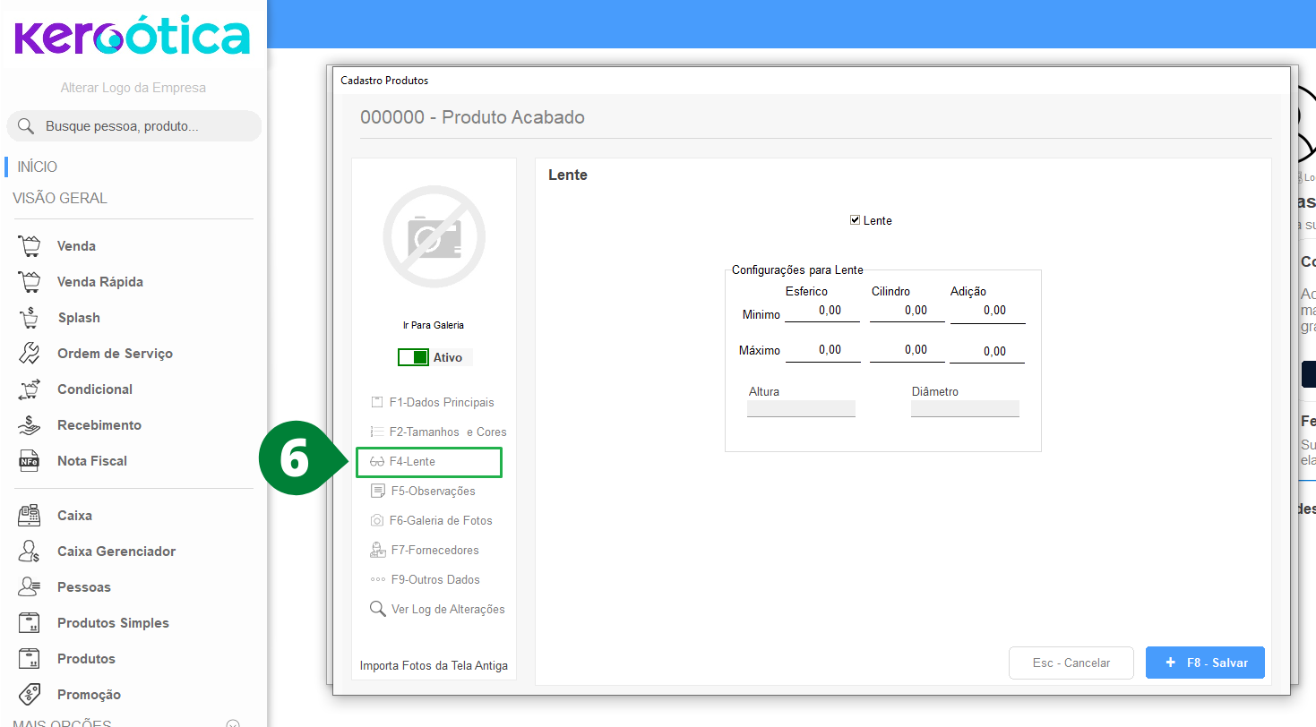
Task: Click Alterar Logo da Empresa link
Action: point(133,88)
